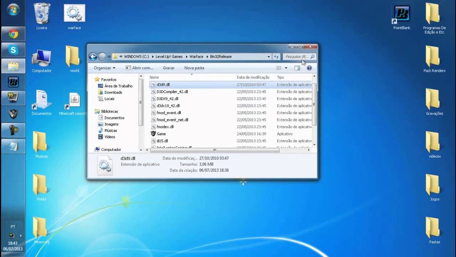Click the file list vertical scrollbar
456x257 pixels.
(x=314, y=104)
